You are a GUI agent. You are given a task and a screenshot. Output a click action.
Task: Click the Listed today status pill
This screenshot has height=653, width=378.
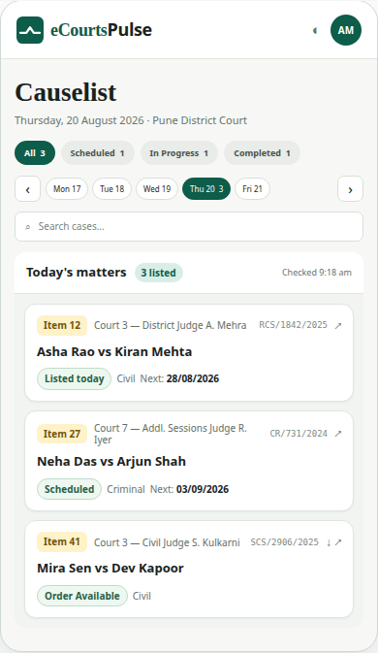(x=74, y=379)
